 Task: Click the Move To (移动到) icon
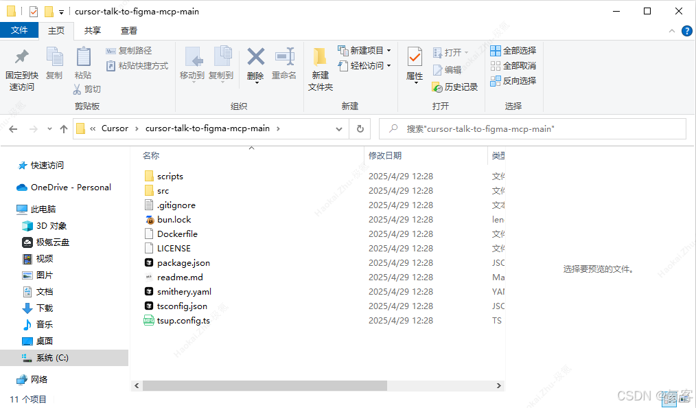coord(194,57)
